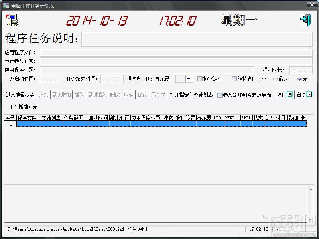Focus the 应用程序标题 input field

[x=147, y=70]
